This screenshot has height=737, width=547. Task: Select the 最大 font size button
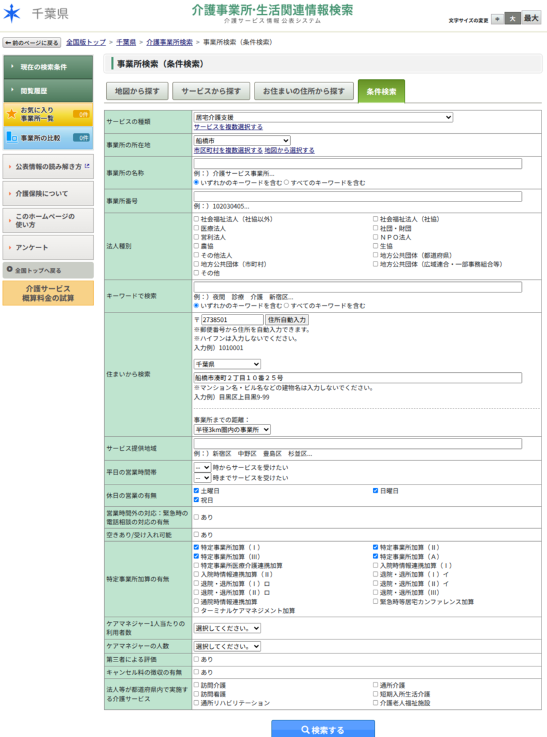531,18
